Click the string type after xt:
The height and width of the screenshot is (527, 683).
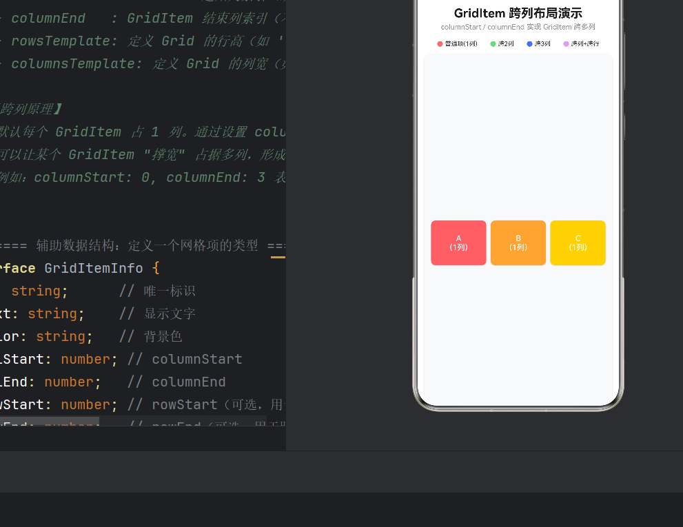tap(52, 313)
